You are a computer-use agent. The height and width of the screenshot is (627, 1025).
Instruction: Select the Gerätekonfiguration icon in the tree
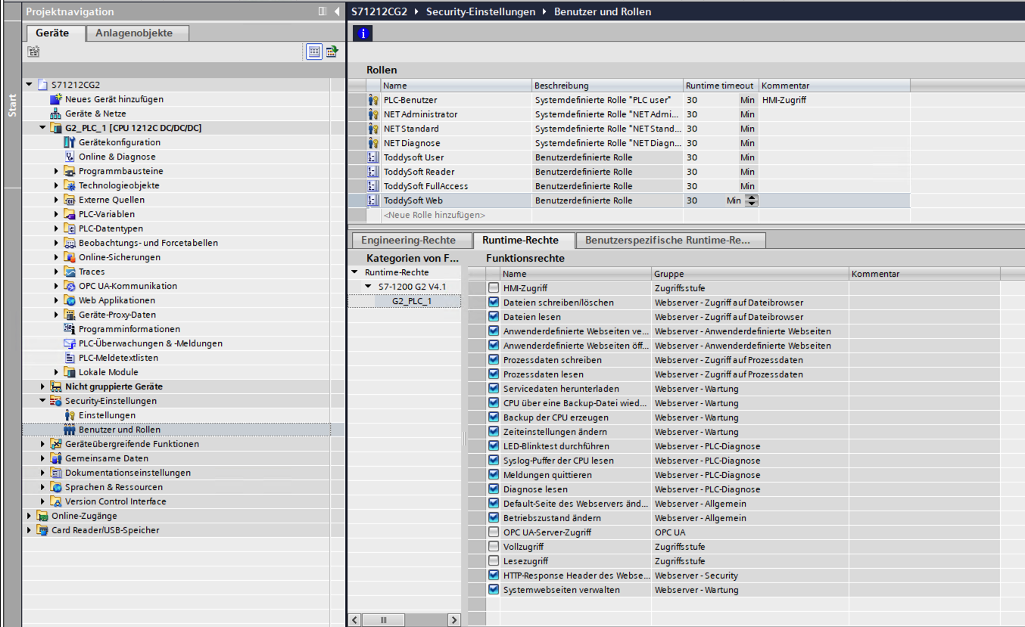70,142
